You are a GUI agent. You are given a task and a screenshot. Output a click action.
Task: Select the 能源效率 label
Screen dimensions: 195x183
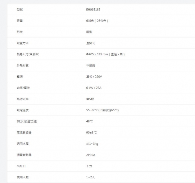pyautogui.click(x=23, y=99)
